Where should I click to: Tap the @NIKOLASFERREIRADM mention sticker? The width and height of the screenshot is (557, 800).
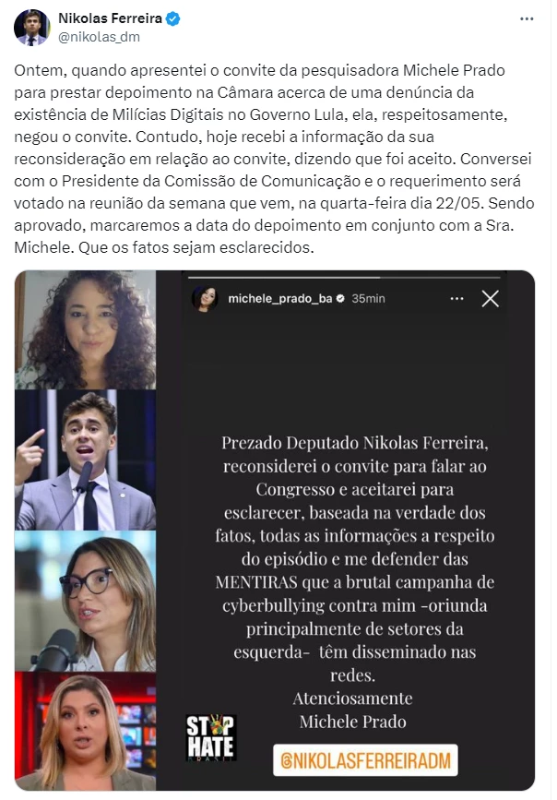365,760
